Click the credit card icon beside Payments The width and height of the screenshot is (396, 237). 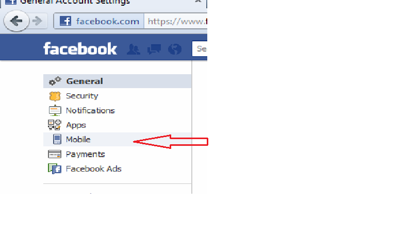[x=55, y=154]
